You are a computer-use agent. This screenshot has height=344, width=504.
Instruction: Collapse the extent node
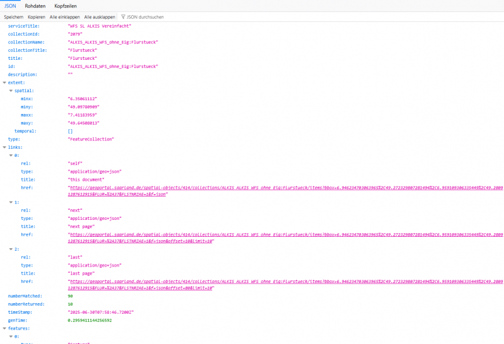[x=4, y=83]
